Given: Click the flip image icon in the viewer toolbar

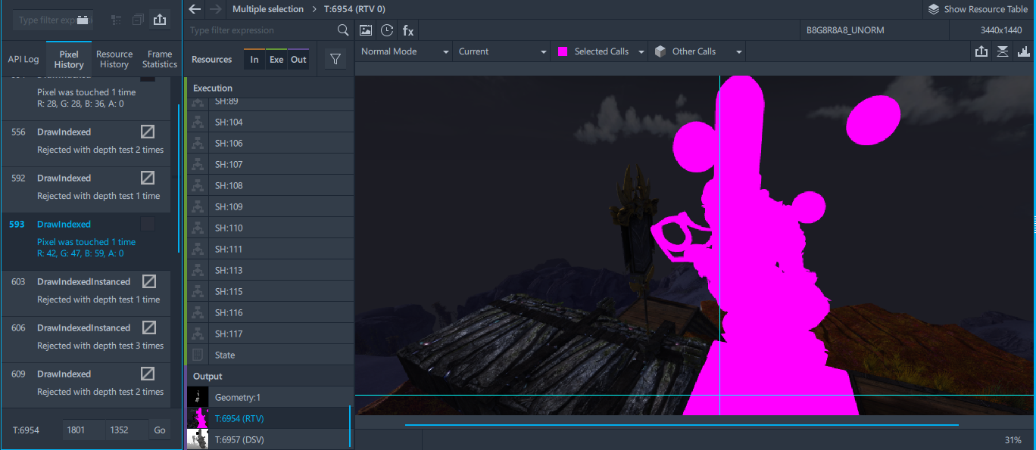Looking at the screenshot, I should pyautogui.click(x=1003, y=51).
